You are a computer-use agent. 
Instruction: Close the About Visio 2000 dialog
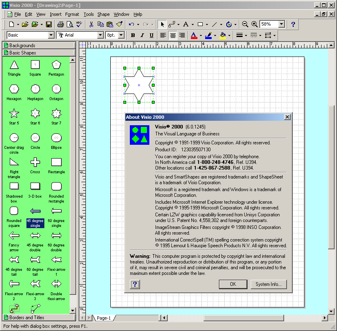[287, 117]
